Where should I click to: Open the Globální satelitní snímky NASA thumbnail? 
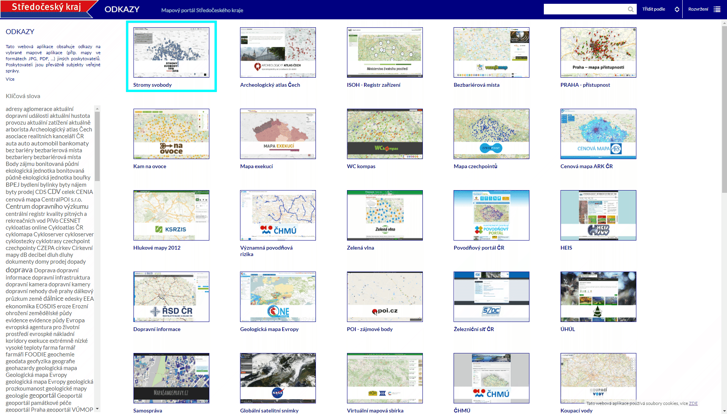pyautogui.click(x=278, y=378)
